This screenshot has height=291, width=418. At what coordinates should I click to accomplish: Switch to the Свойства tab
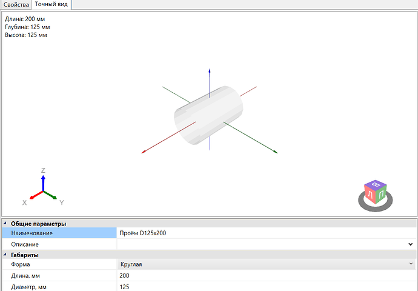coord(16,5)
